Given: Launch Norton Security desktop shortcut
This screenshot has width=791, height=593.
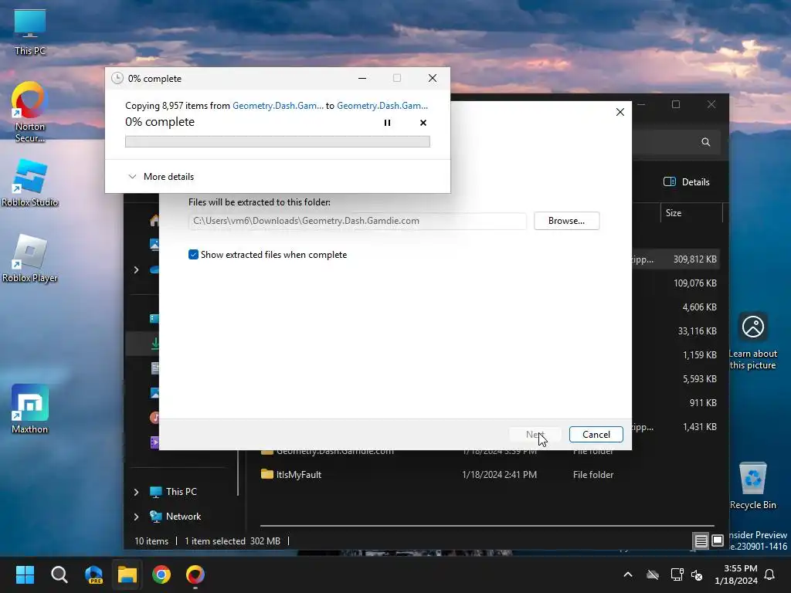Looking at the screenshot, I should tap(30, 112).
